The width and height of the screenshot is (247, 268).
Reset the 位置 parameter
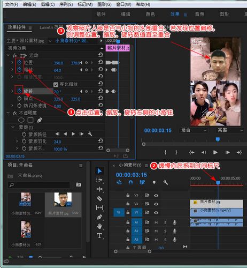coord(101,62)
